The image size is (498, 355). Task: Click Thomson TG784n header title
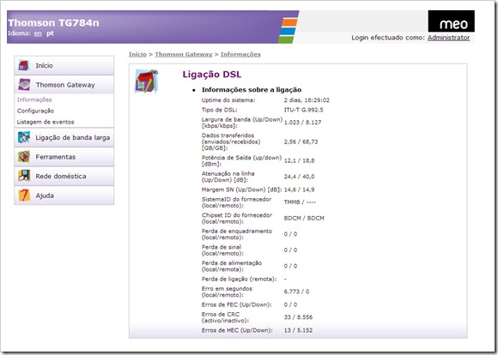click(53, 23)
